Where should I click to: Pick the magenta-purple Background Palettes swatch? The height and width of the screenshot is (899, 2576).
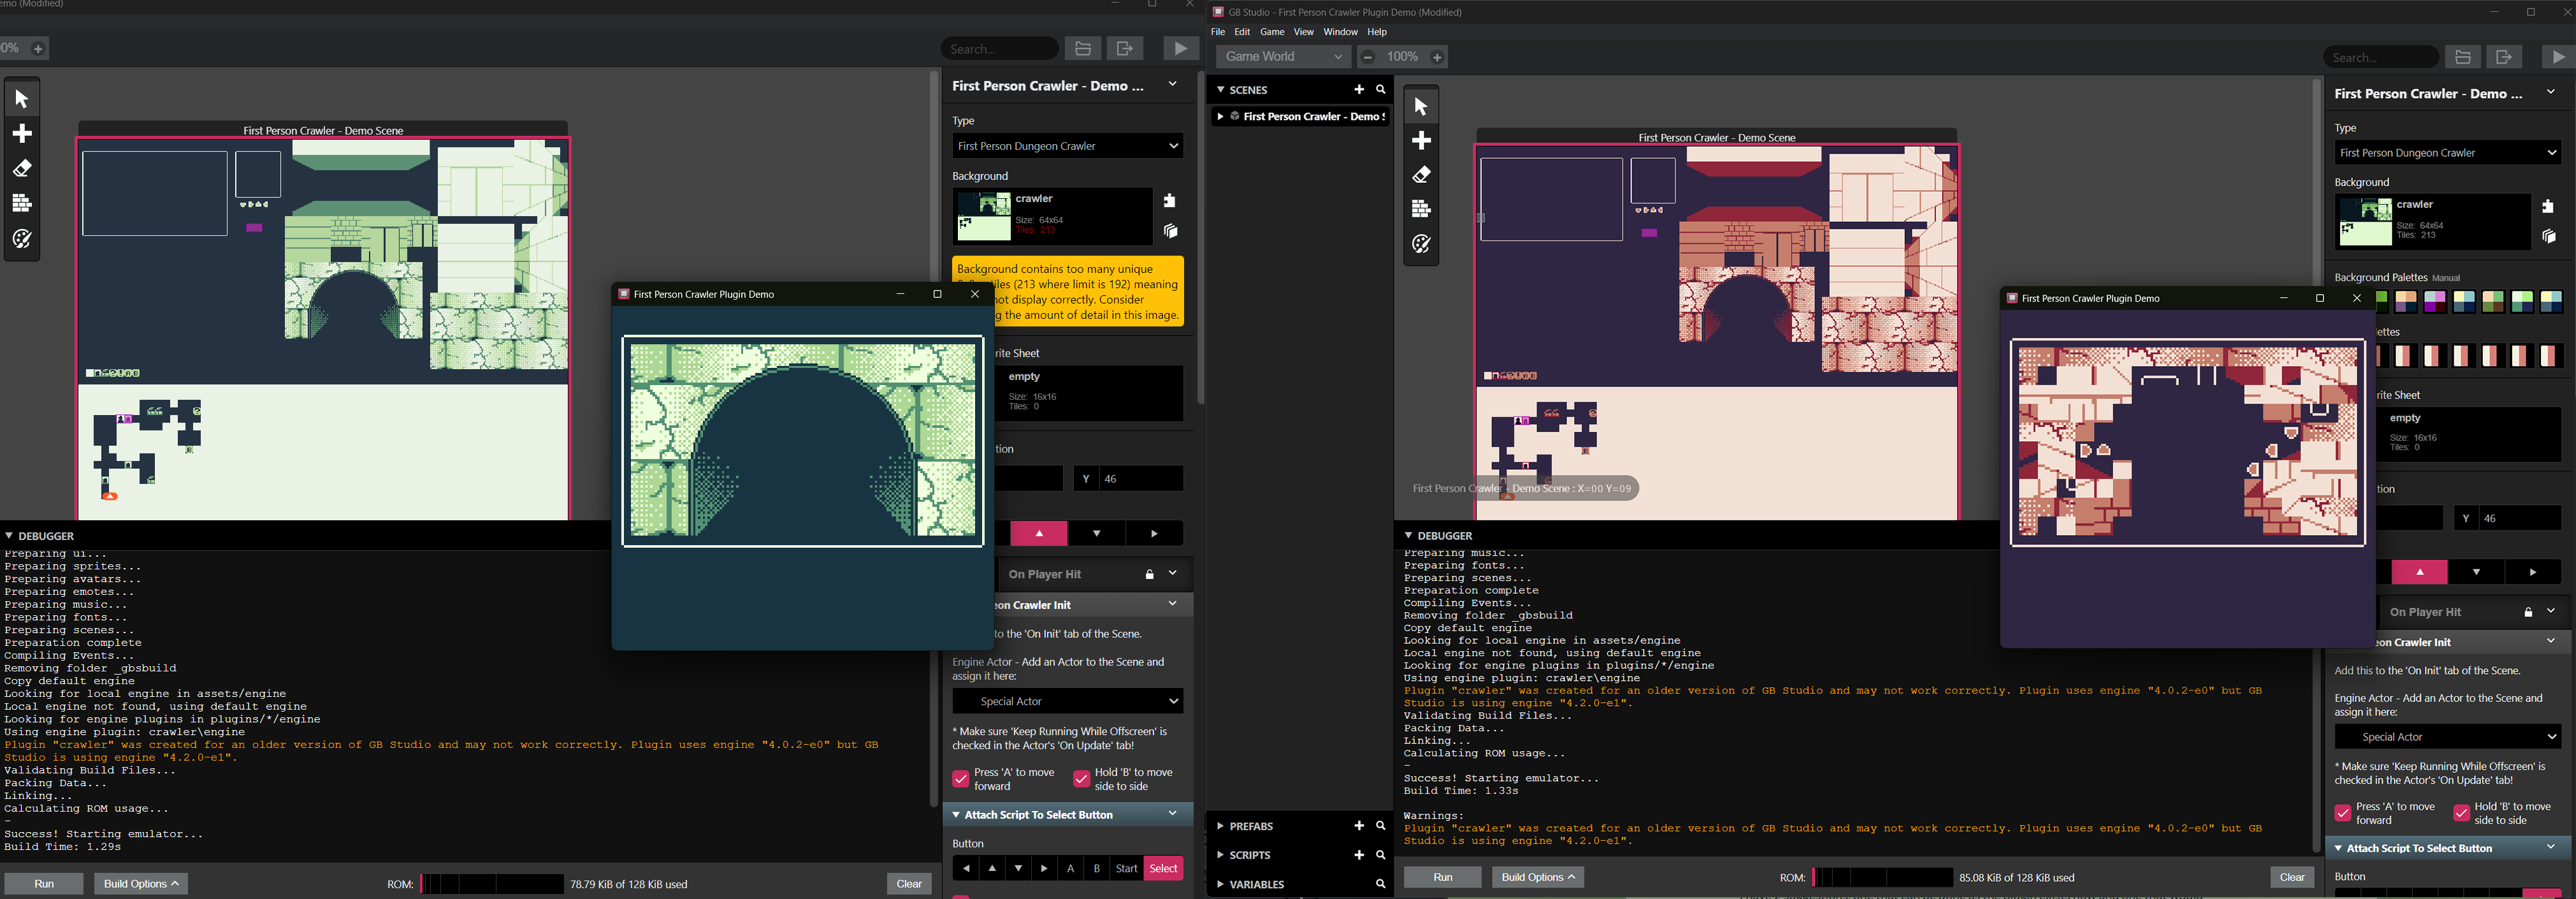2434,302
